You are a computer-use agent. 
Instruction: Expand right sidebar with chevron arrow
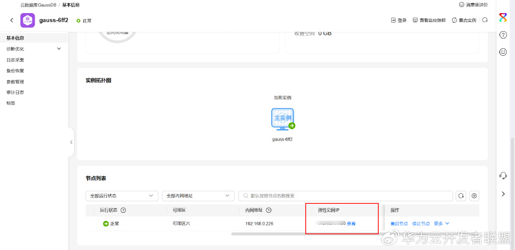(x=503, y=194)
